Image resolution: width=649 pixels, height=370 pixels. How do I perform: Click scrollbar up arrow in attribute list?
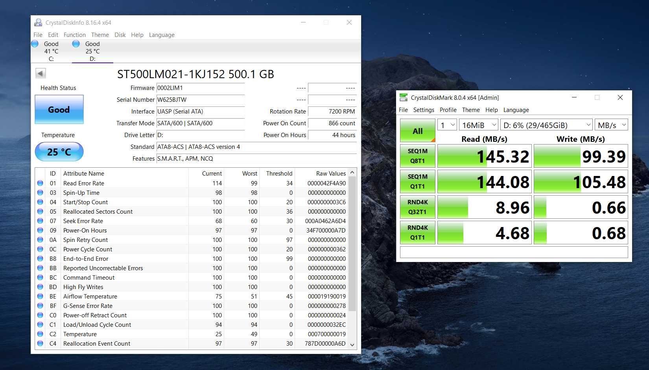[352, 173]
